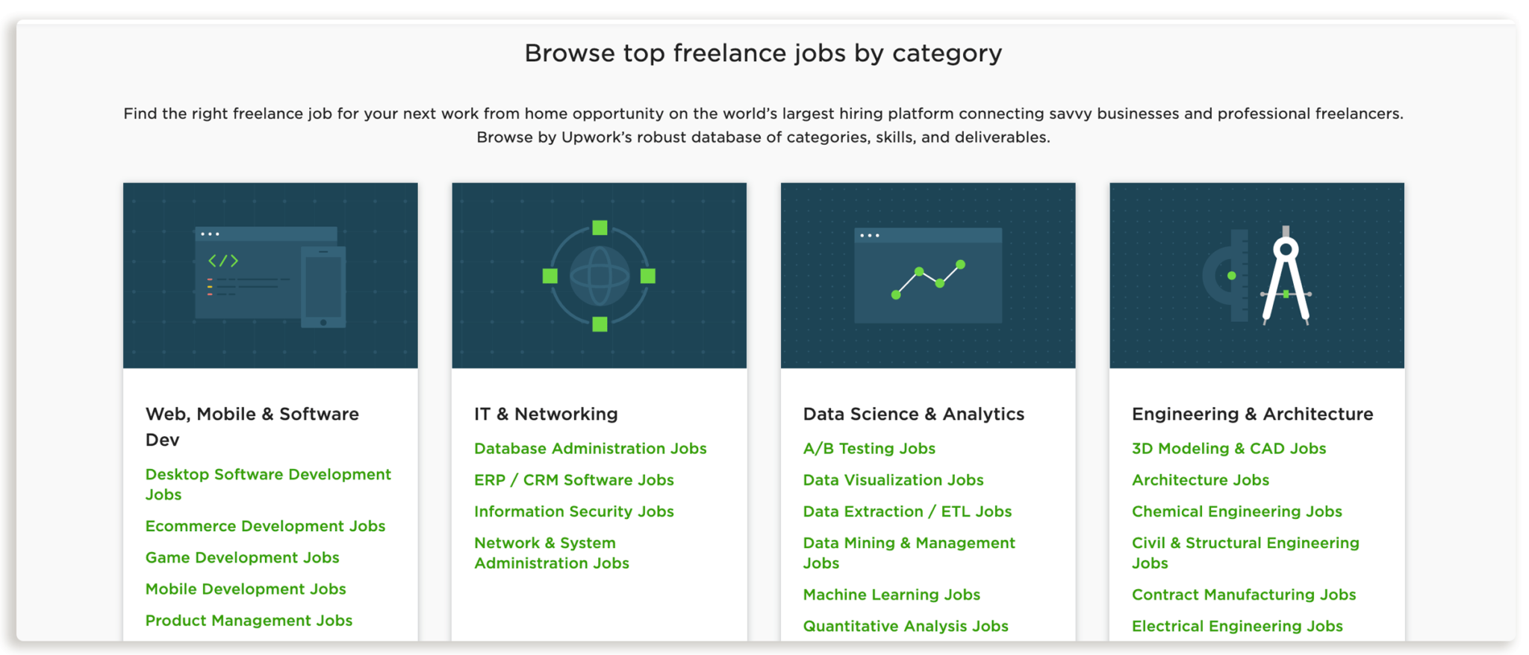Visit ERP / CRM Software Jobs
The height and width of the screenshot is (655, 1529).
click(x=573, y=479)
